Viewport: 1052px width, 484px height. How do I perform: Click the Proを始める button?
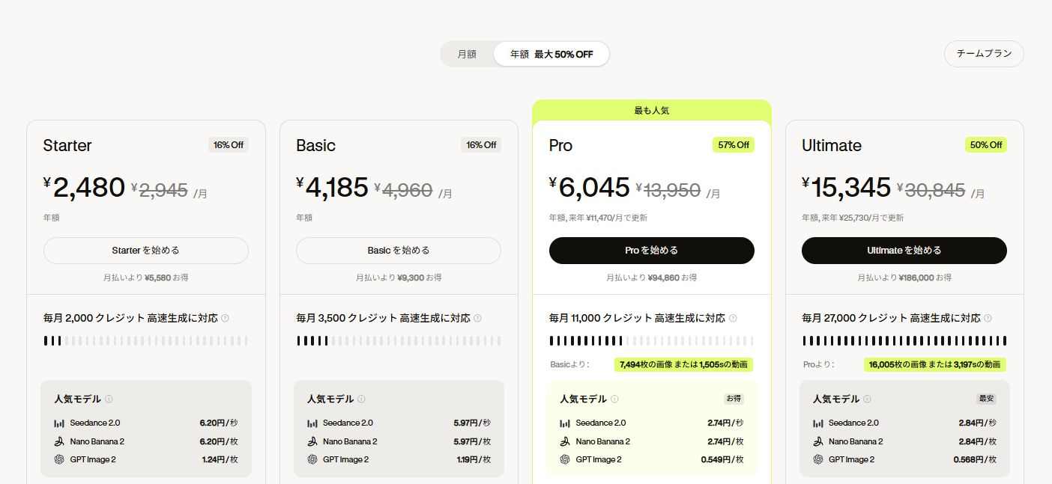[652, 251]
